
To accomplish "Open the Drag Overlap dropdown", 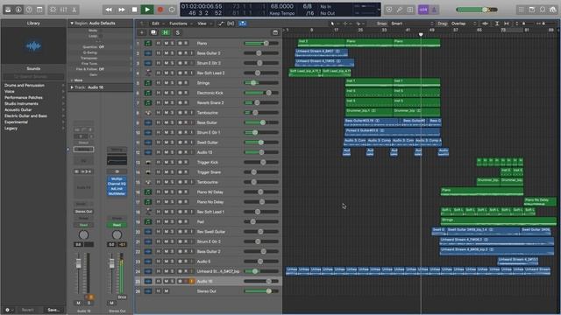I will [x=464, y=24].
